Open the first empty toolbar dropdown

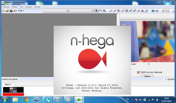pos(56,11)
